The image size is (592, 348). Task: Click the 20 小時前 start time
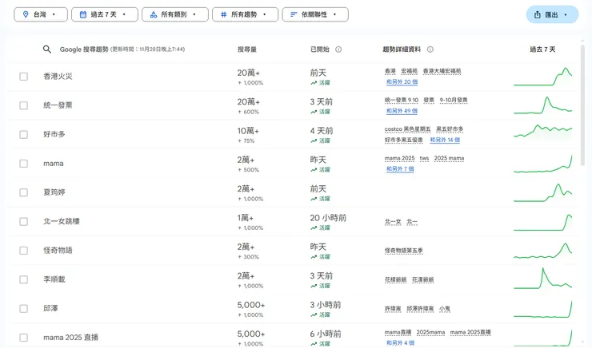click(328, 218)
